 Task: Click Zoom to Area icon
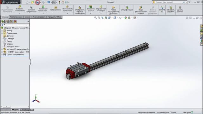[99, 18]
